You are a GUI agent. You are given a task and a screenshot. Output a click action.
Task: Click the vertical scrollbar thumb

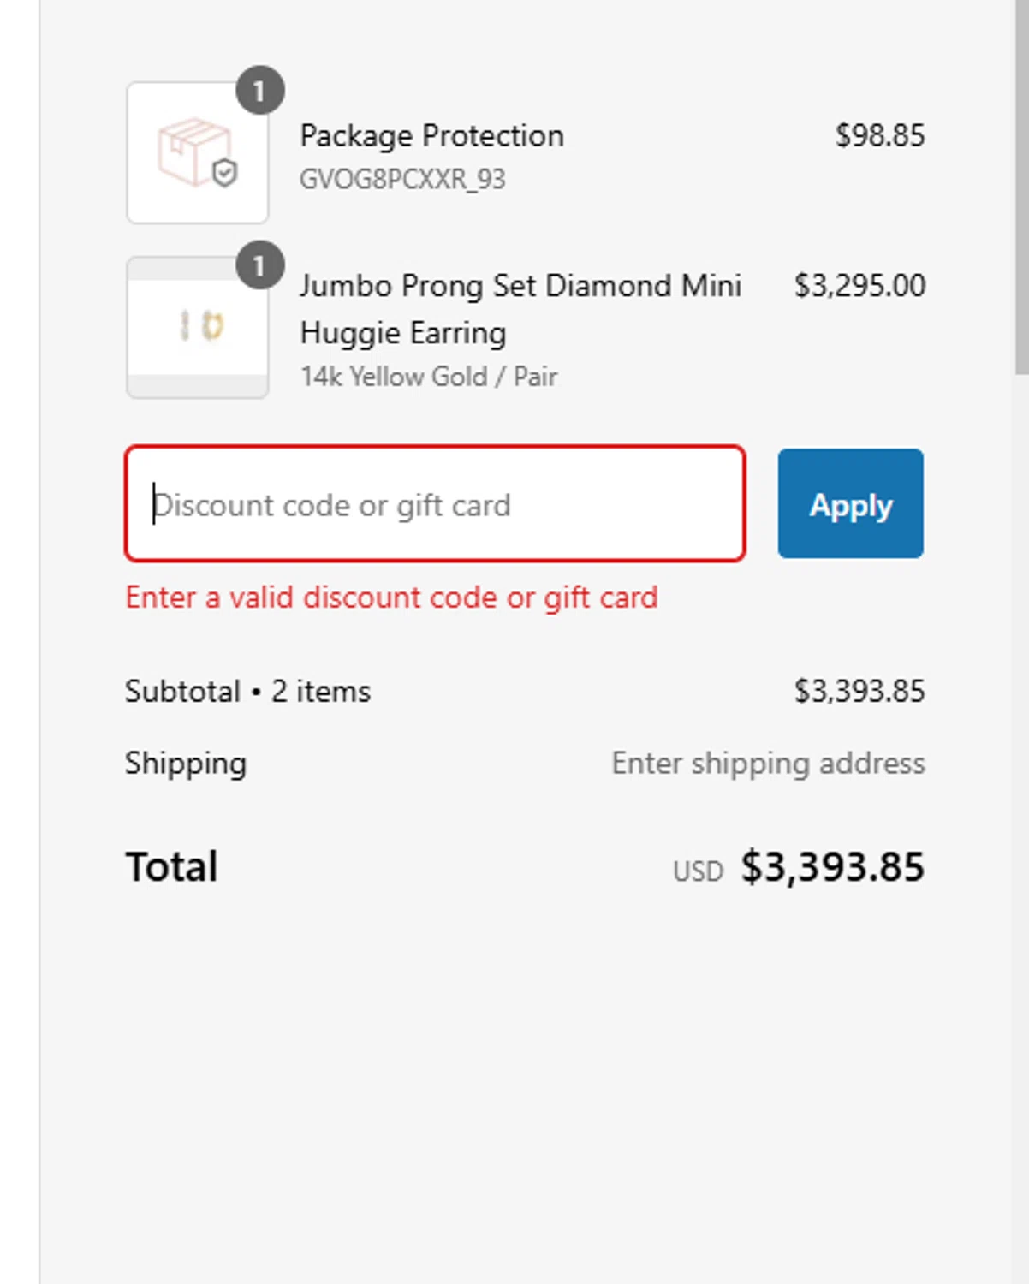pyautogui.click(x=1021, y=188)
